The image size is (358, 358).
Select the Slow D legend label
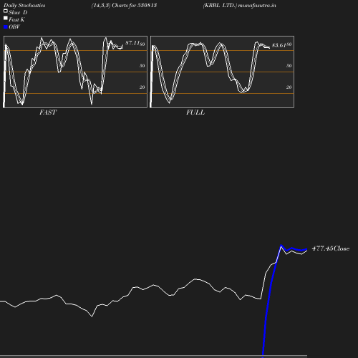point(18,12)
